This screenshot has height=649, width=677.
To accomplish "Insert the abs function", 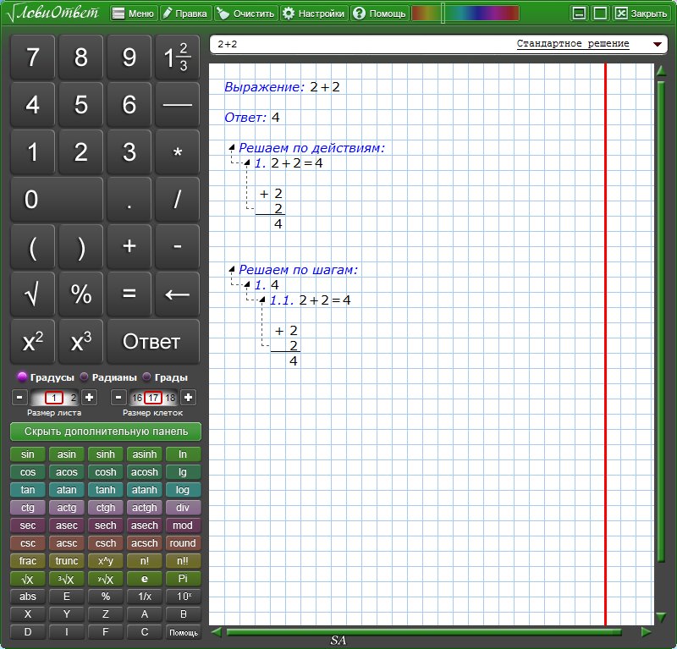I will [x=28, y=597].
